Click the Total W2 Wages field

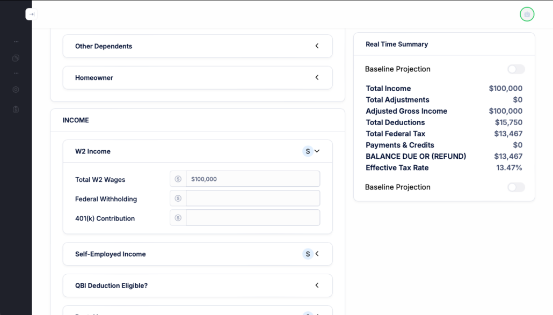(x=252, y=179)
